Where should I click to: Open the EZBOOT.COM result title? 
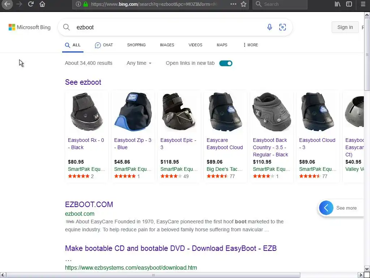[x=89, y=204]
